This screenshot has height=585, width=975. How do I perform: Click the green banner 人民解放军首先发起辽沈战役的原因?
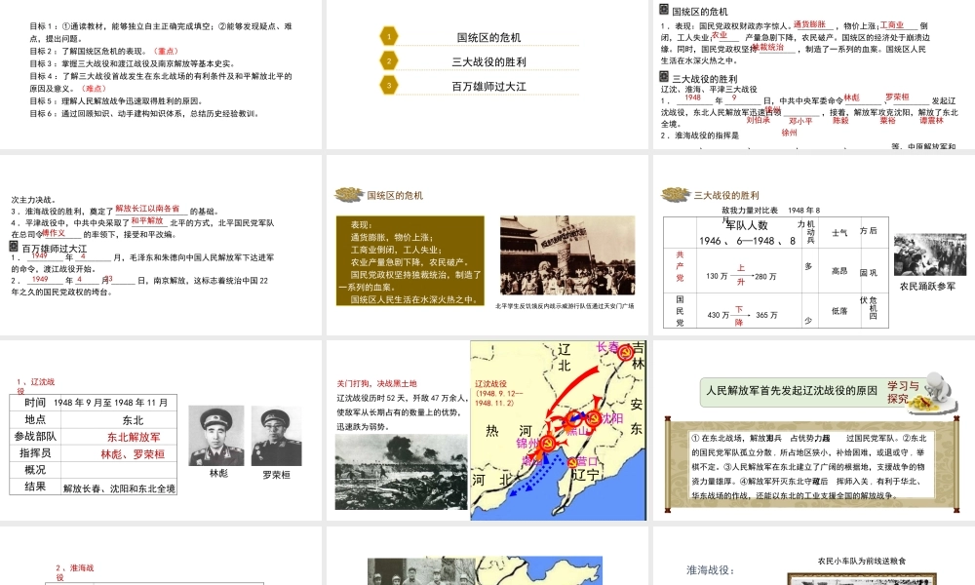coord(792,390)
